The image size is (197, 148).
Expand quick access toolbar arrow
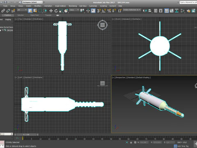coord(44,2)
